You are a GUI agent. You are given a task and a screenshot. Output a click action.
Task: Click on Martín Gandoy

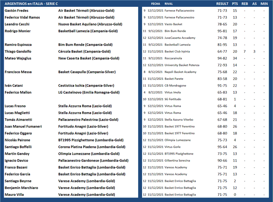17,154
